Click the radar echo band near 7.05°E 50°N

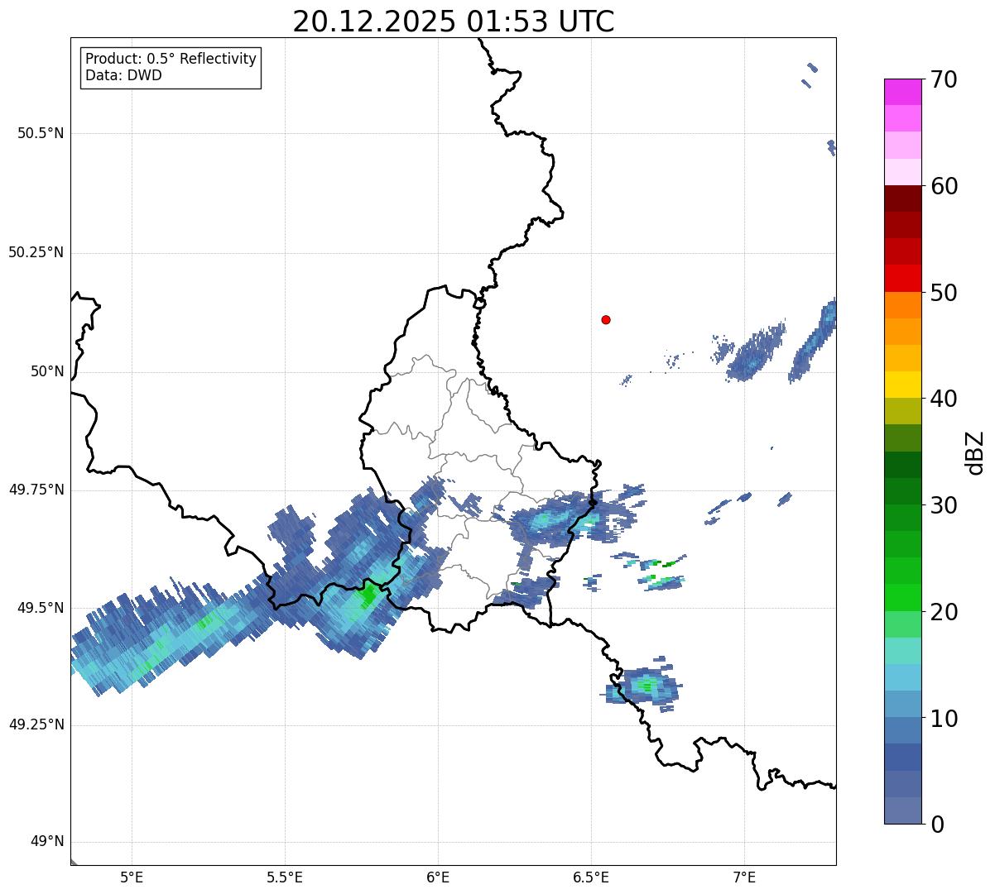pyautogui.click(x=753, y=351)
